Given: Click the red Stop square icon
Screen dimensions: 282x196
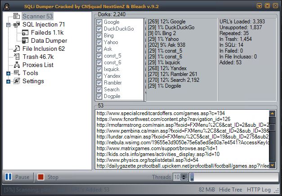Looking at the screenshot, I should (41, 177).
